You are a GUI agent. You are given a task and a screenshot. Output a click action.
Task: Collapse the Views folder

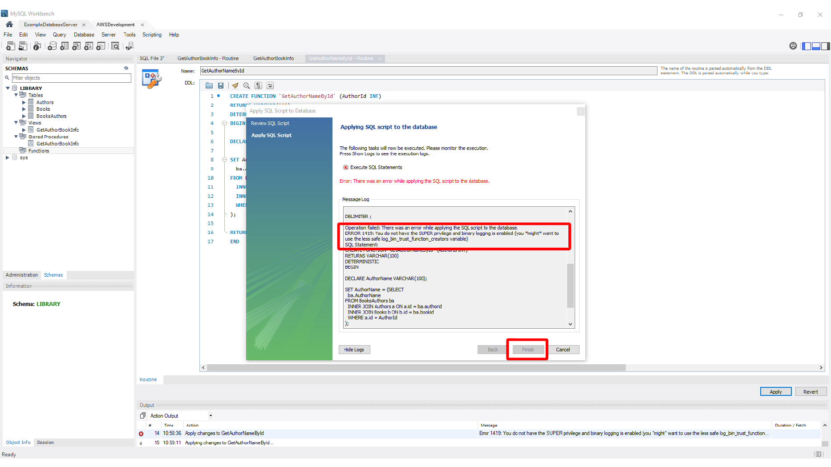coord(16,122)
